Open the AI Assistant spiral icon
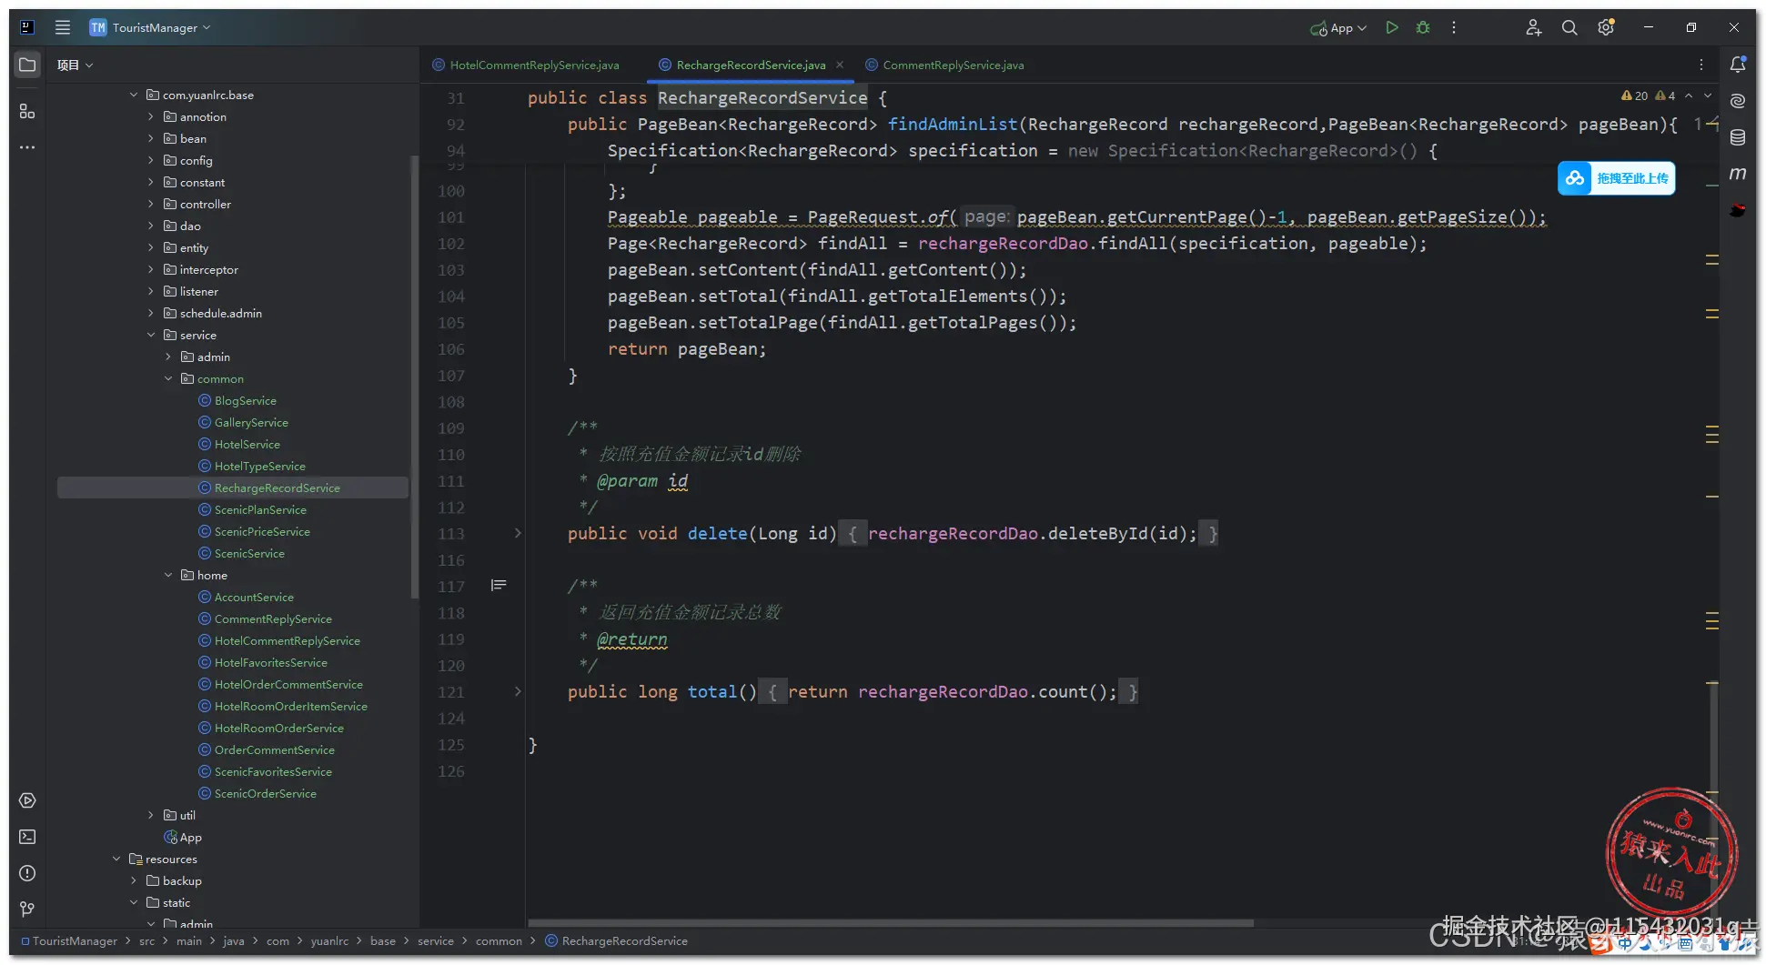Viewport: 1766px width, 965px height. point(1738,101)
